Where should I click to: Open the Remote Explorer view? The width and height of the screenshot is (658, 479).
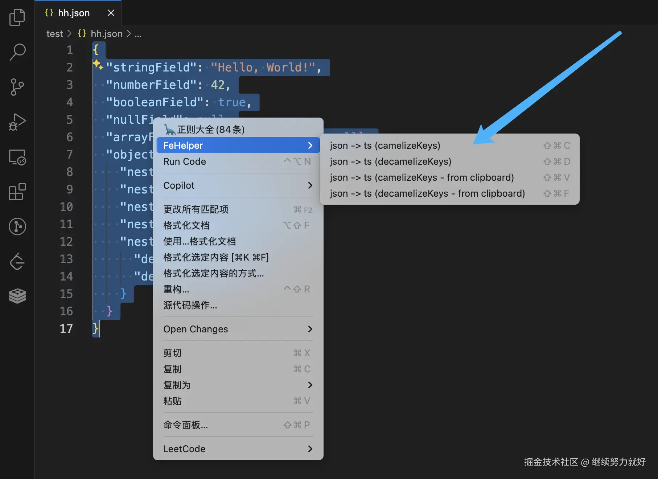(17, 157)
